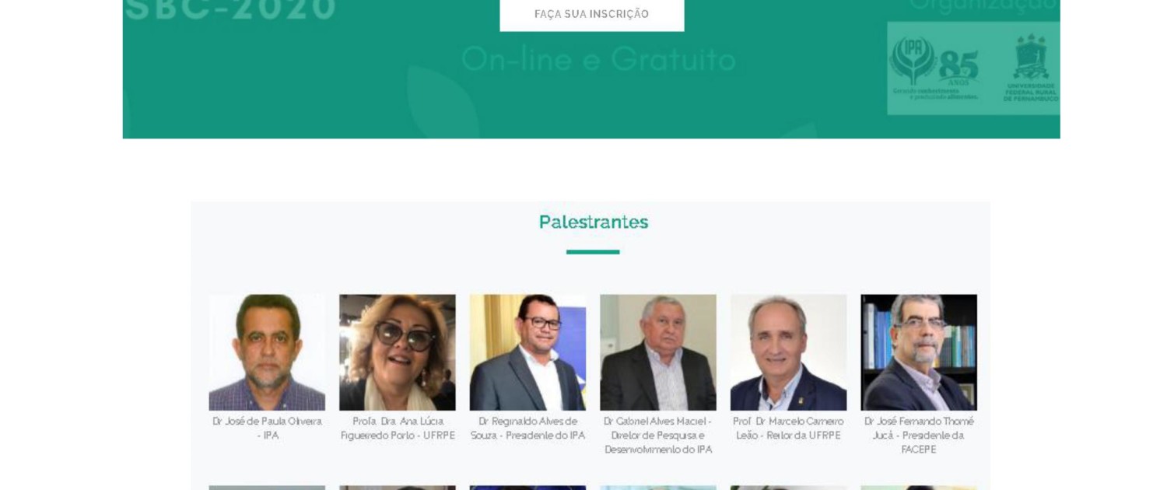Click the FAÇA SUA INSCRIÇÃO button
Screen dimensions: 1167x490
coord(591,14)
